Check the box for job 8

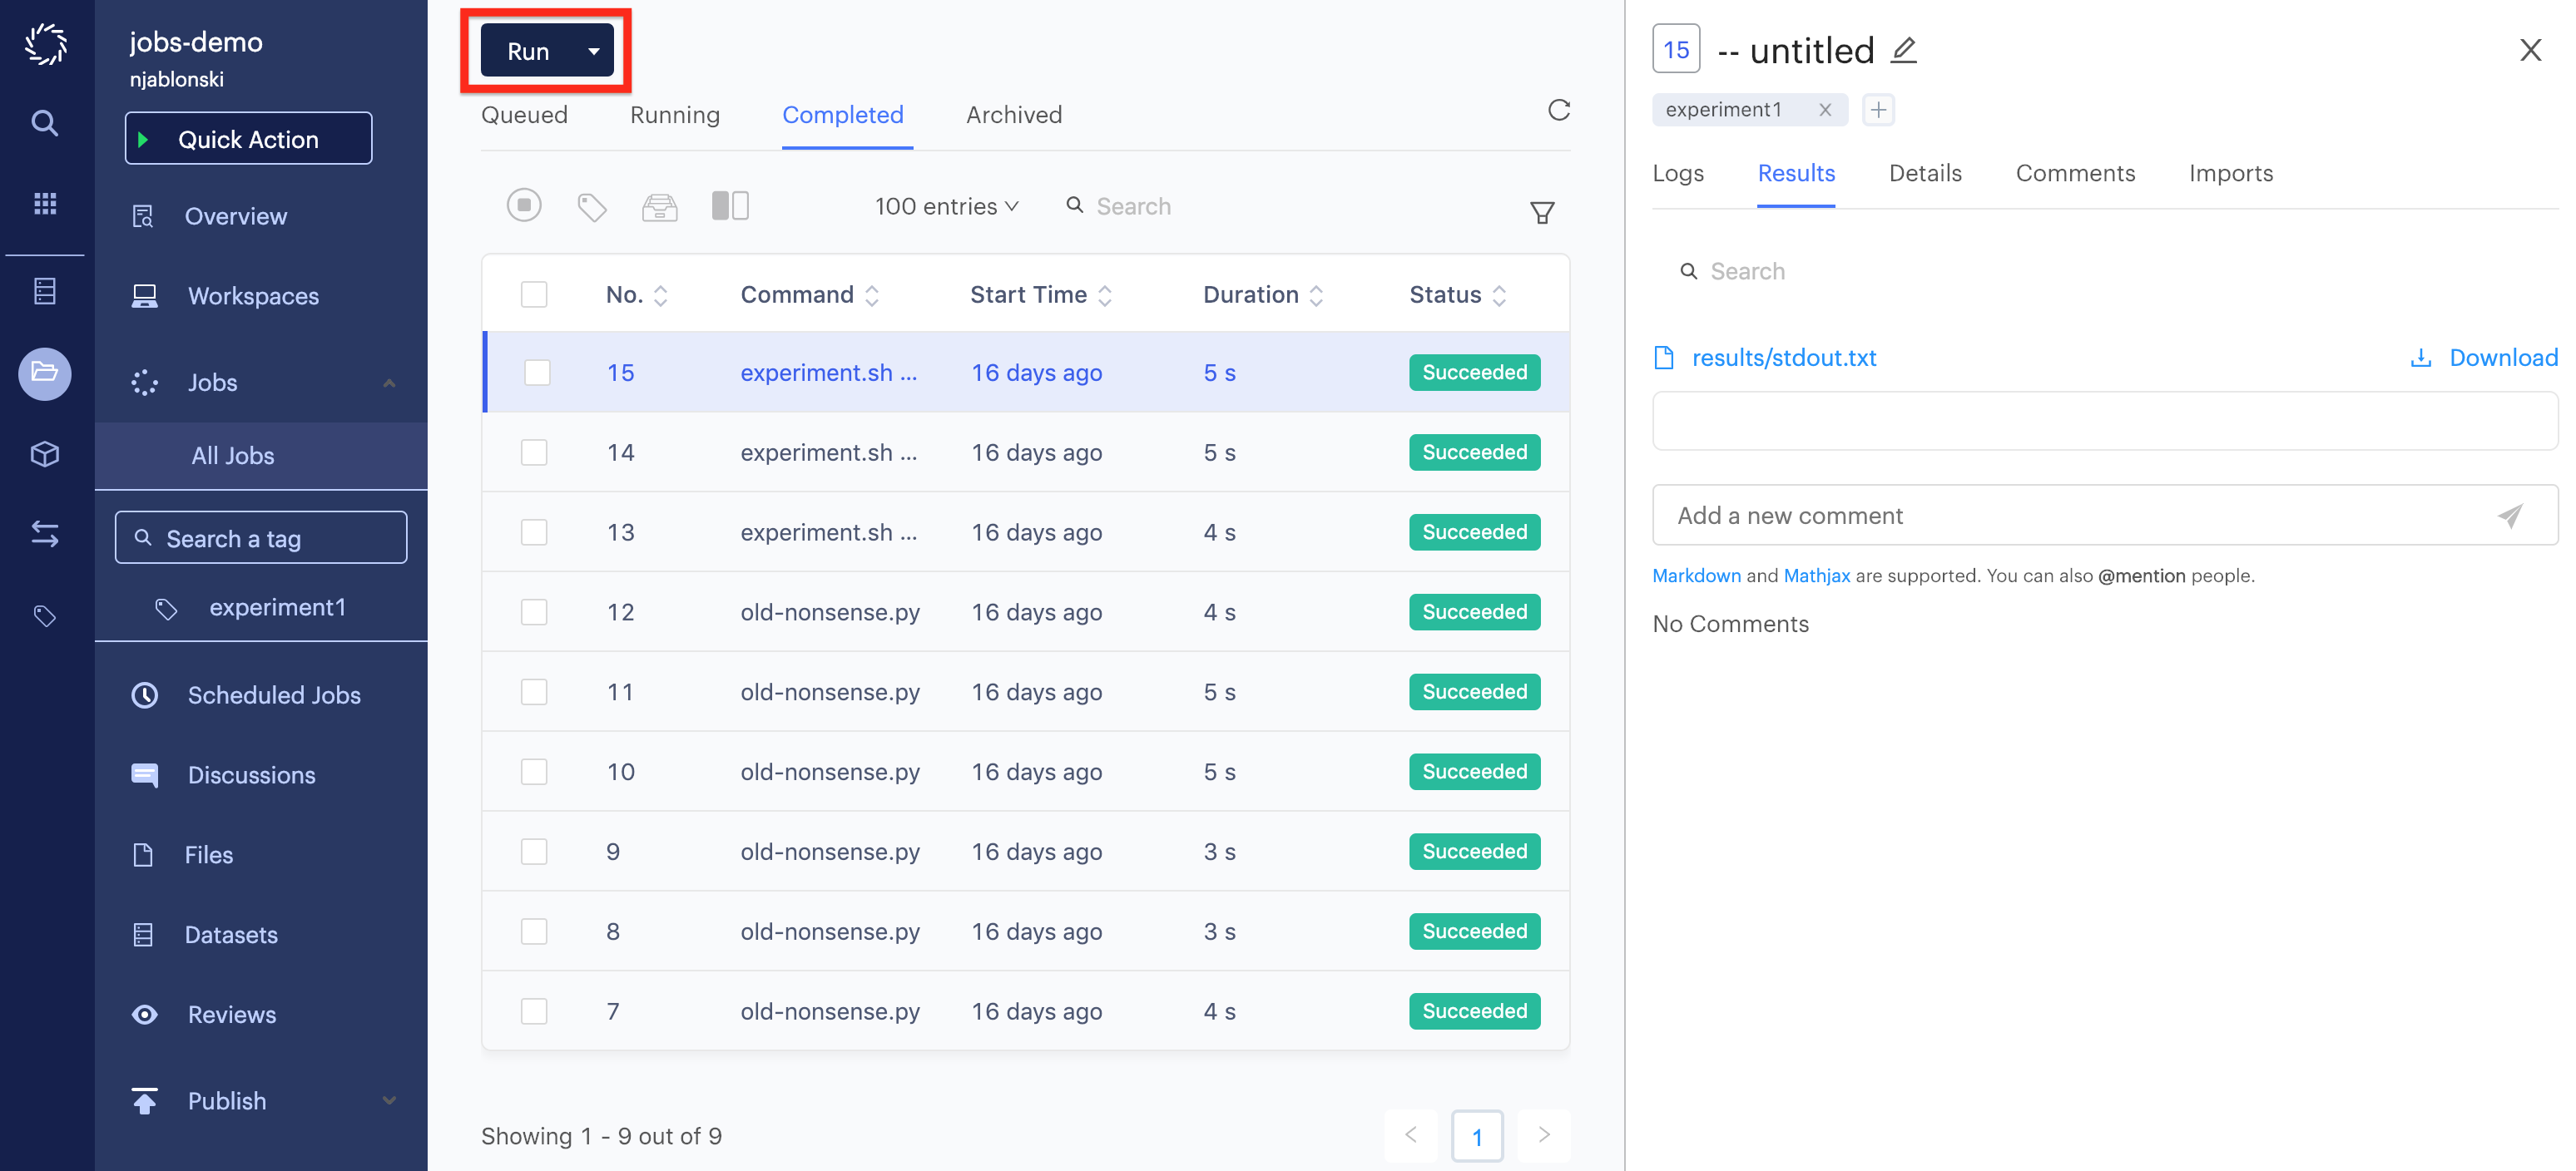tap(534, 932)
